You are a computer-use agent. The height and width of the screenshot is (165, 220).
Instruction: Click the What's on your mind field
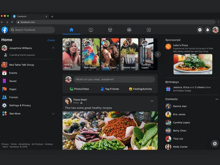[114, 80]
